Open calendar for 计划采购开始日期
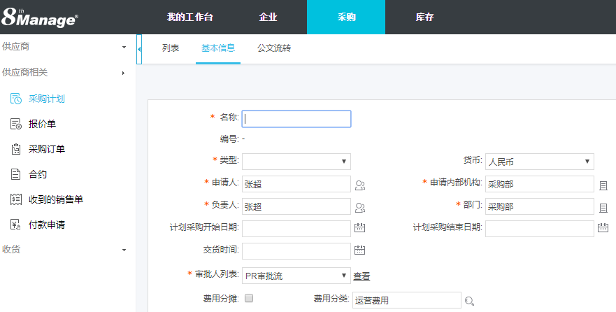This screenshot has width=616, height=312. [360, 228]
